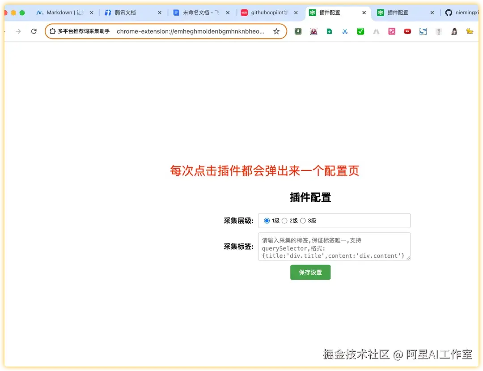The width and height of the screenshot is (483, 371).
Task: Open the blue letter S extension icon
Action: pos(423,31)
